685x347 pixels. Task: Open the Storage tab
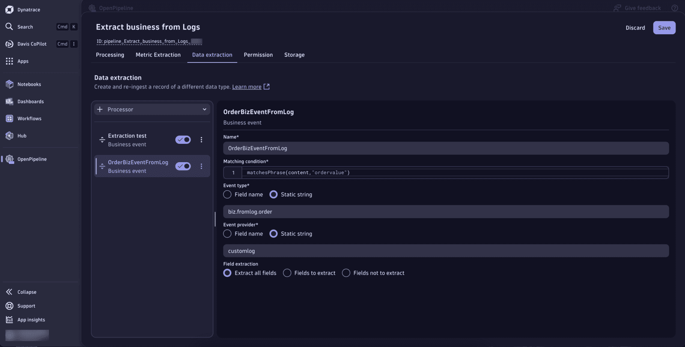point(295,55)
